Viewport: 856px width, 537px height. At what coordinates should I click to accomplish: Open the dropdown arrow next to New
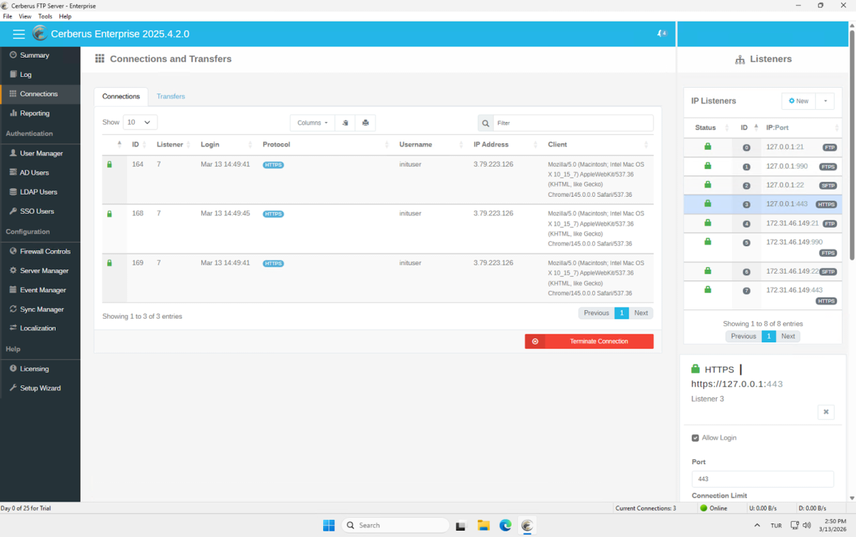point(825,101)
